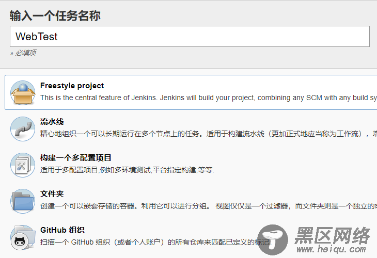
Task: Click the description starting 扫描一个 GitHub 组织
Action: click(x=155, y=242)
